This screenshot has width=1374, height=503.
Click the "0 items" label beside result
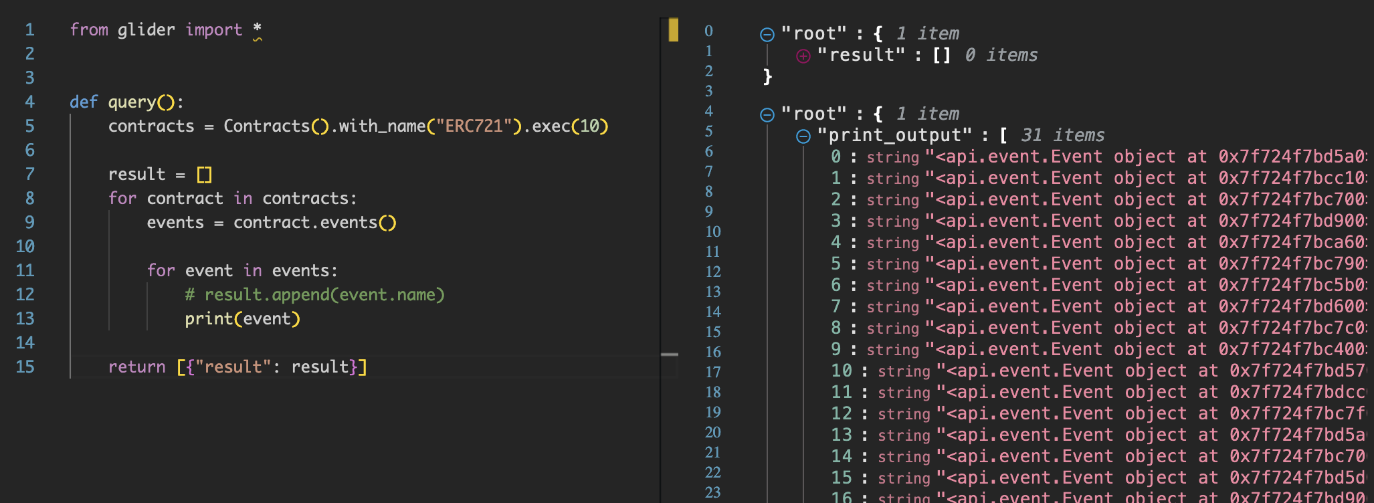click(x=1001, y=55)
